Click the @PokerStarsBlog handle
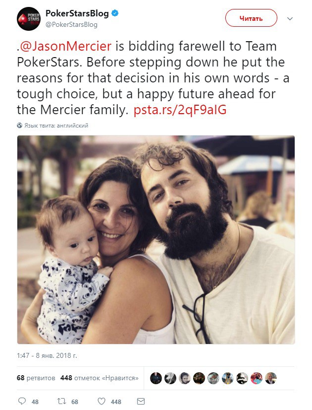 [x=71, y=24]
